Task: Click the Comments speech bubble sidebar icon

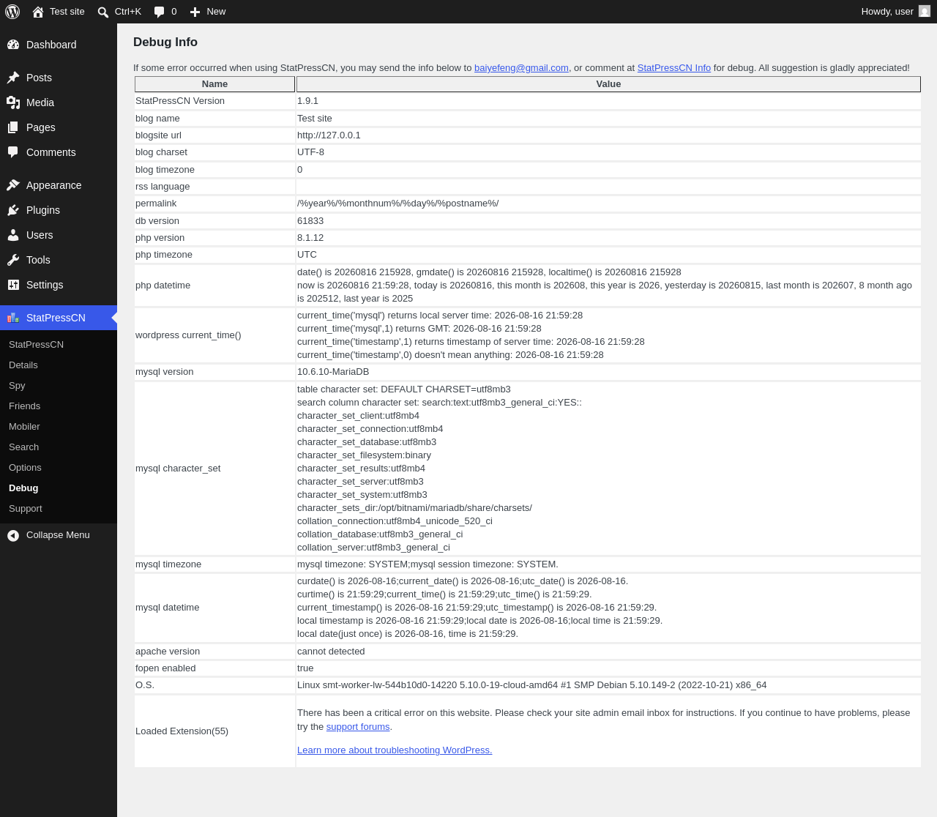Action: click(13, 152)
